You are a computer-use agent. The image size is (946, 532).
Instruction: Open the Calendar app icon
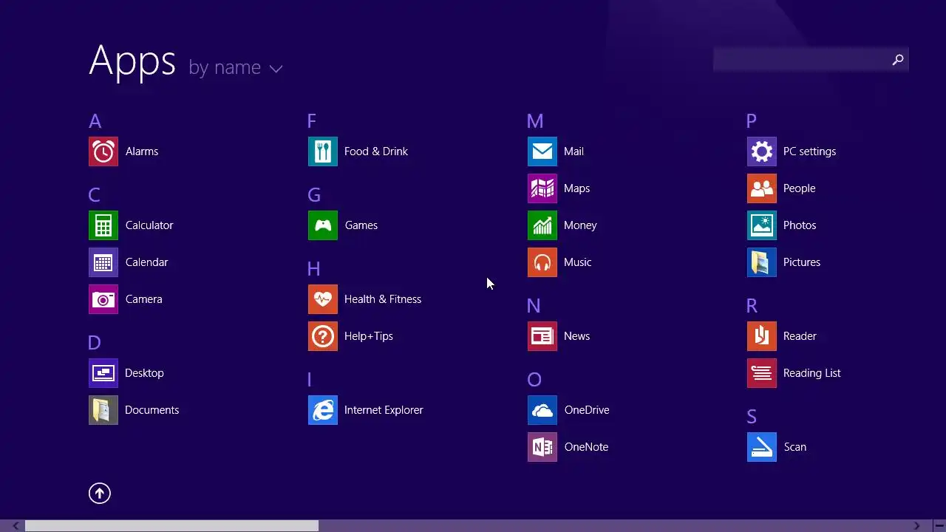[103, 262]
